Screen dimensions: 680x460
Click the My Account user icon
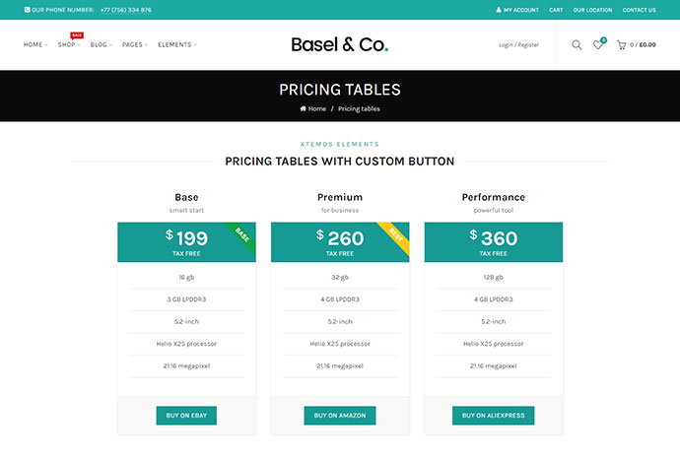pos(499,10)
